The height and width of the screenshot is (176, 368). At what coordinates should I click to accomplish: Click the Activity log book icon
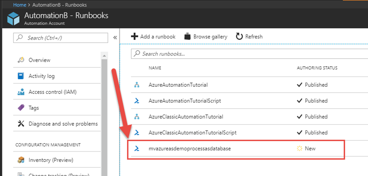(21, 76)
